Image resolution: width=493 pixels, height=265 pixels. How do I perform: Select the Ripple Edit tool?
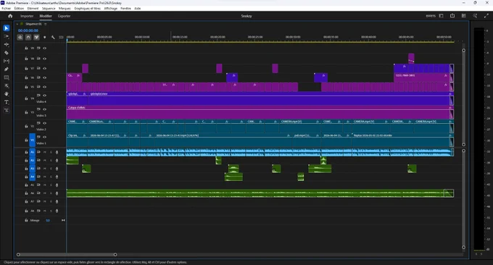tap(7, 45)
